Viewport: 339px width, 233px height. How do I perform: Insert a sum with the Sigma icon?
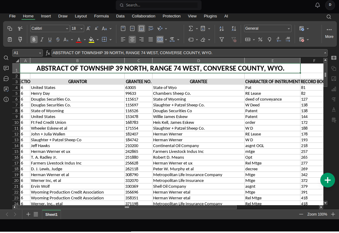point(191,28)
